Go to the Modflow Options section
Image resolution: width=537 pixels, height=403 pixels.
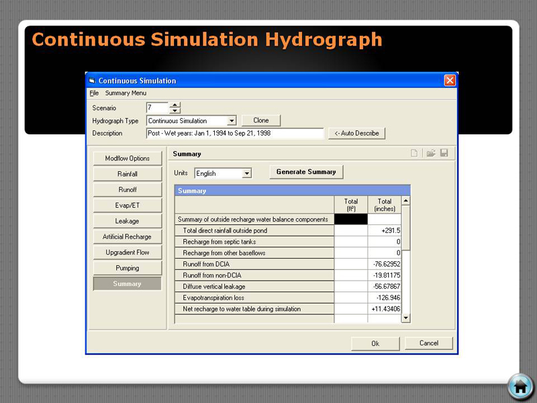coord(128,159)
